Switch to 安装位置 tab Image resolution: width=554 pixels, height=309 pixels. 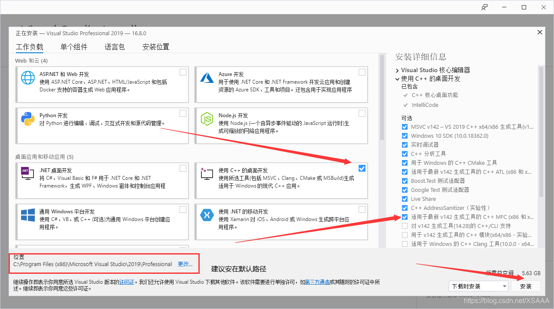click(156, 47)
